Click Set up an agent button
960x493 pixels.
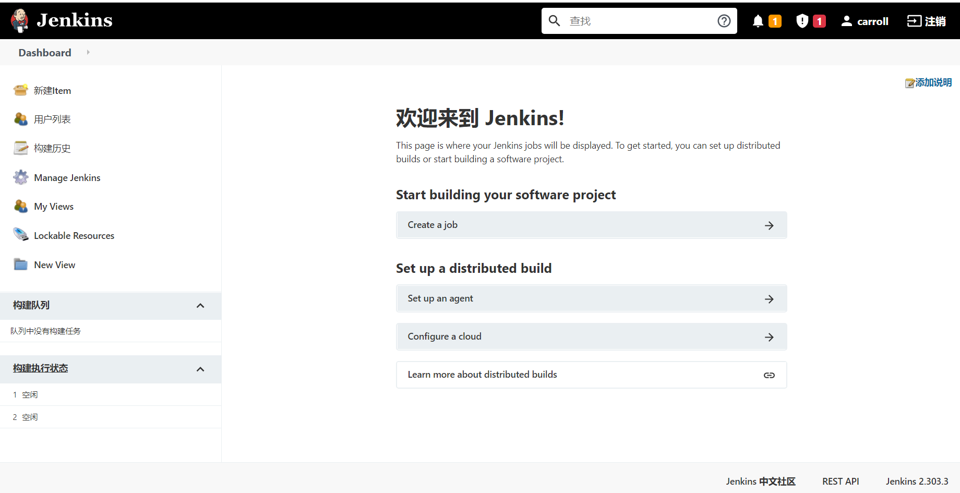tap(592, 298)
